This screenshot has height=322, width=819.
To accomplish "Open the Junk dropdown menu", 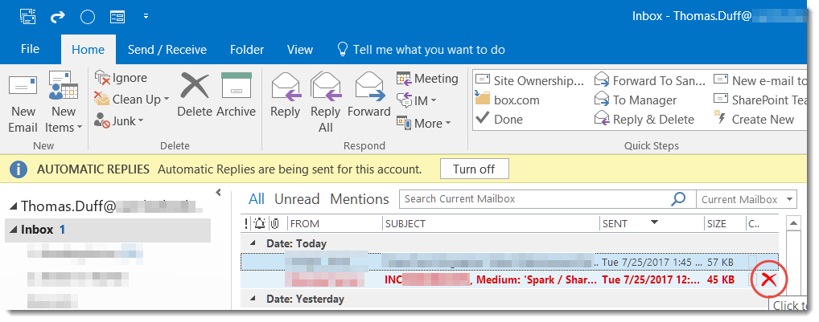I will click(x=119, y=121).
